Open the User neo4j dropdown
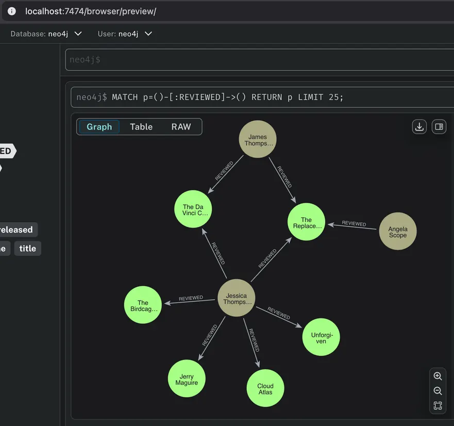Viewport: 454px width, 426px height. click(x=125, y=34)
